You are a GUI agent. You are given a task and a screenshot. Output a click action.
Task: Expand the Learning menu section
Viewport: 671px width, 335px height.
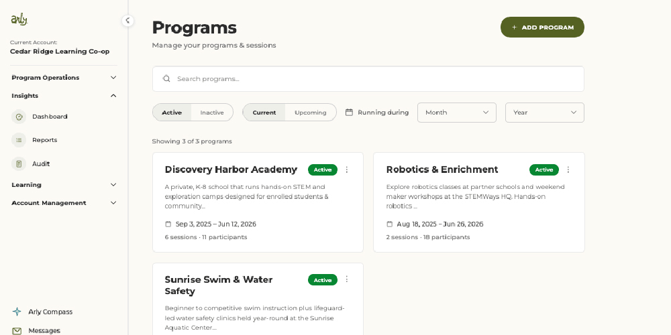tap(64, 185)
